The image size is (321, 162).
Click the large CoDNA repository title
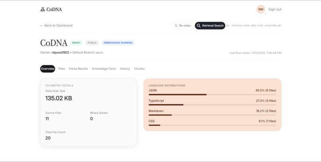[x=54, y=43]
